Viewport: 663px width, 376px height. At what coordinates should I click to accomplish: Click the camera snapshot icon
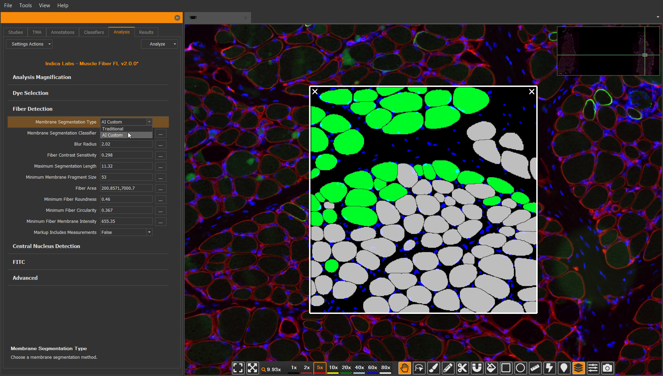coord(607,368)
